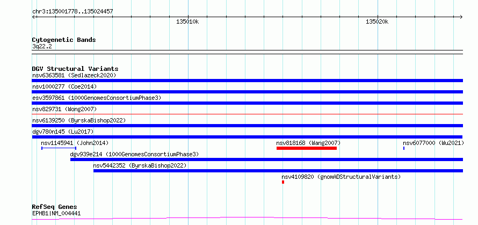Click the red nsv818168 variant bar

click(307, 148)
